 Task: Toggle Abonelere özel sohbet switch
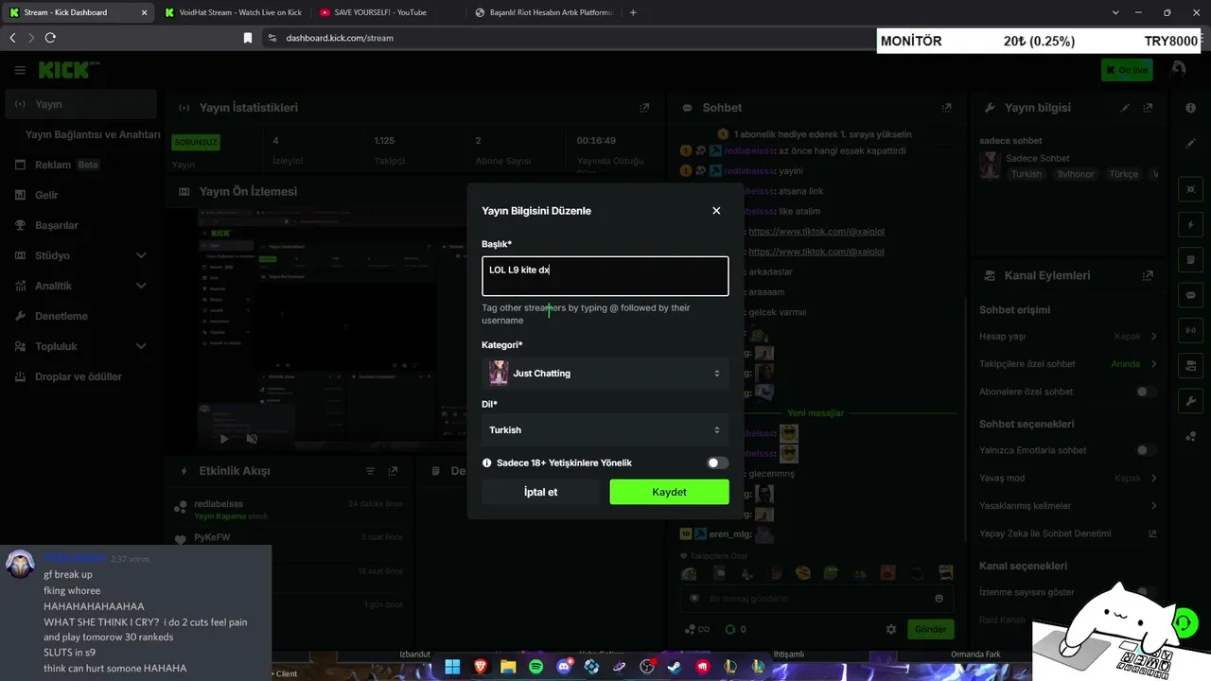click(x=1147, y=392)
